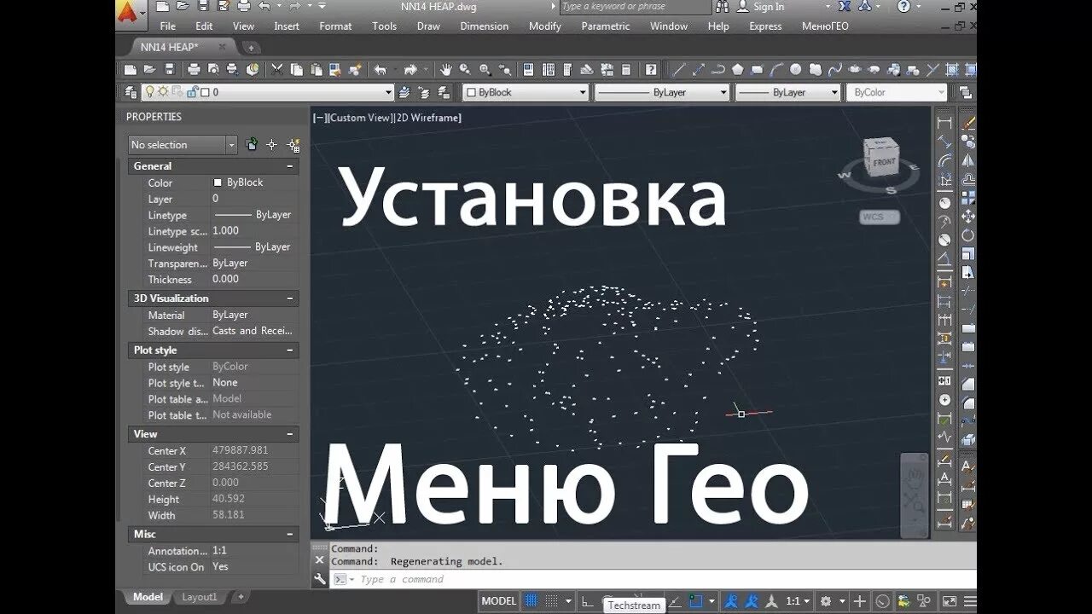Click New drawing icon in standard toolbar
This screenshot has height=614, width=1092.
130,69
